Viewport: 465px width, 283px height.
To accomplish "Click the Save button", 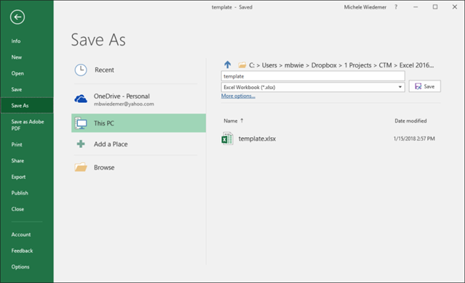I will [x=425, y=86].
